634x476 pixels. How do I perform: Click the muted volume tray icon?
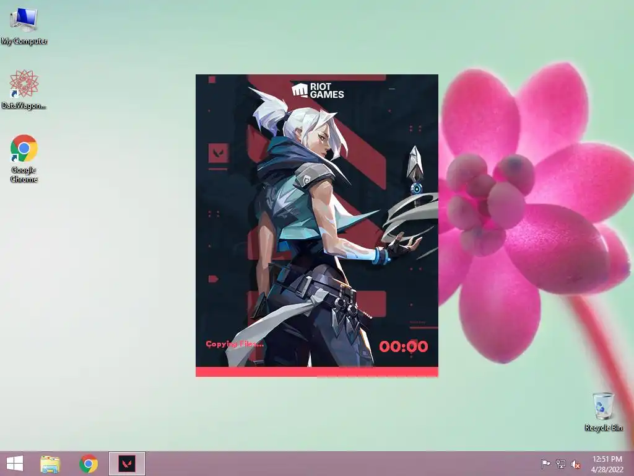[x=576, y=464]
